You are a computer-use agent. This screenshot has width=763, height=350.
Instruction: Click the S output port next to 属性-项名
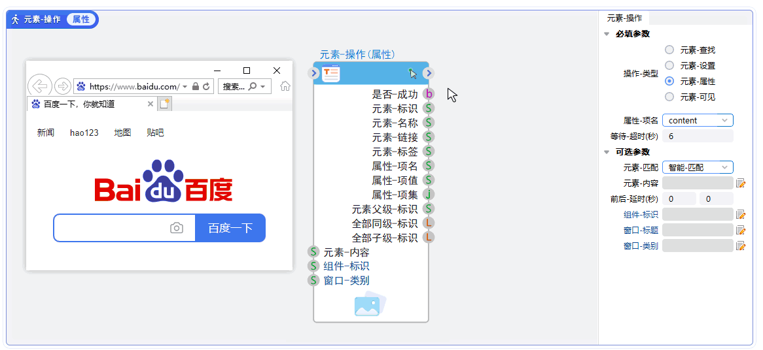pyautogui.click(x=428, y=166)
